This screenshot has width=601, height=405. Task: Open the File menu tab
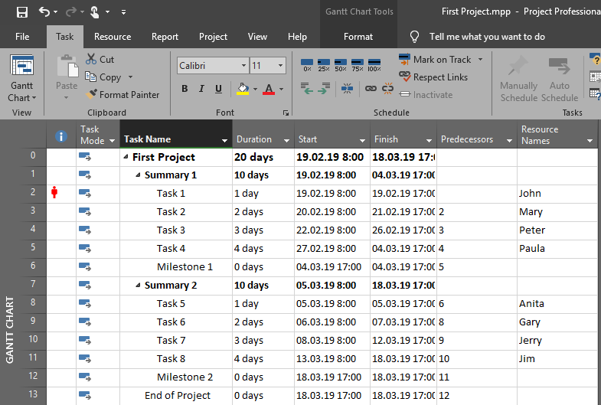pos(22,37)
